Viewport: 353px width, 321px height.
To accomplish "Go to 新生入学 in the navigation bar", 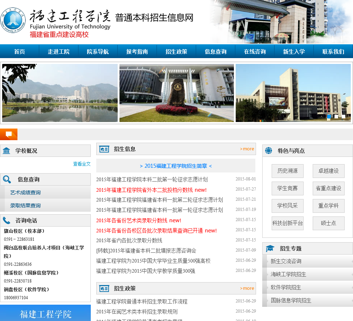I will (294, 52).
